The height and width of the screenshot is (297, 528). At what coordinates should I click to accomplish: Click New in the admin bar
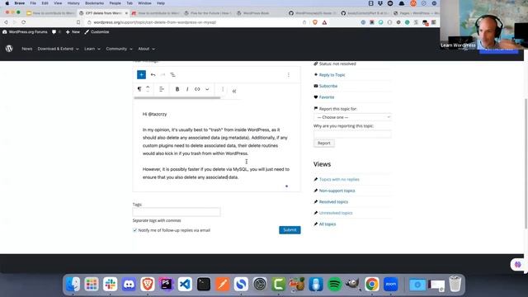73,32
